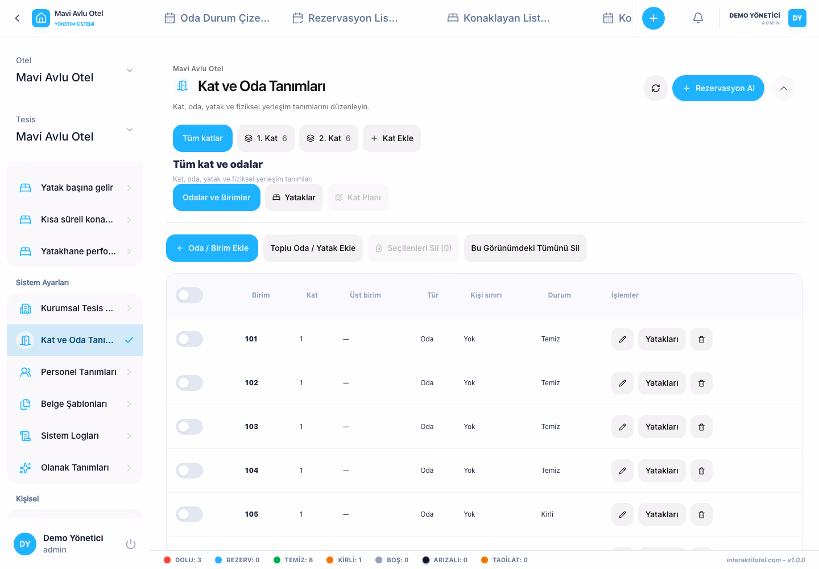The width and height of the screenshot is (819, 569).
Task: Click the blue plus quick-add icon
Action: [x=653, y=18]
